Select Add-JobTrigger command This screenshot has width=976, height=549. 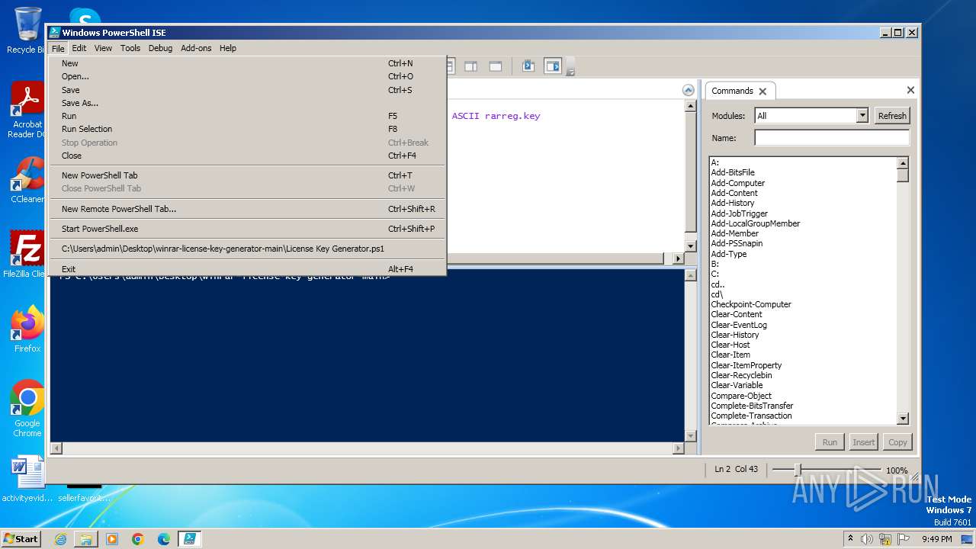740,213
